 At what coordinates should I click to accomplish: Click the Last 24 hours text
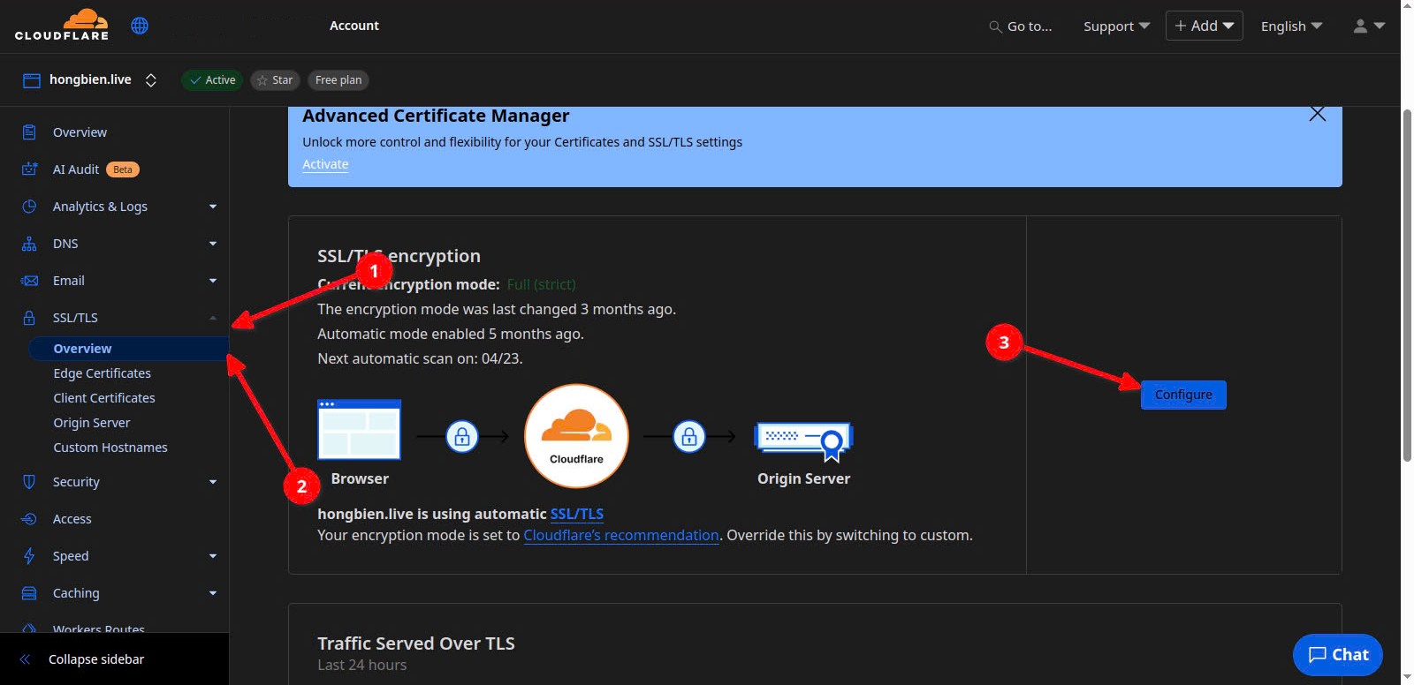362,665
